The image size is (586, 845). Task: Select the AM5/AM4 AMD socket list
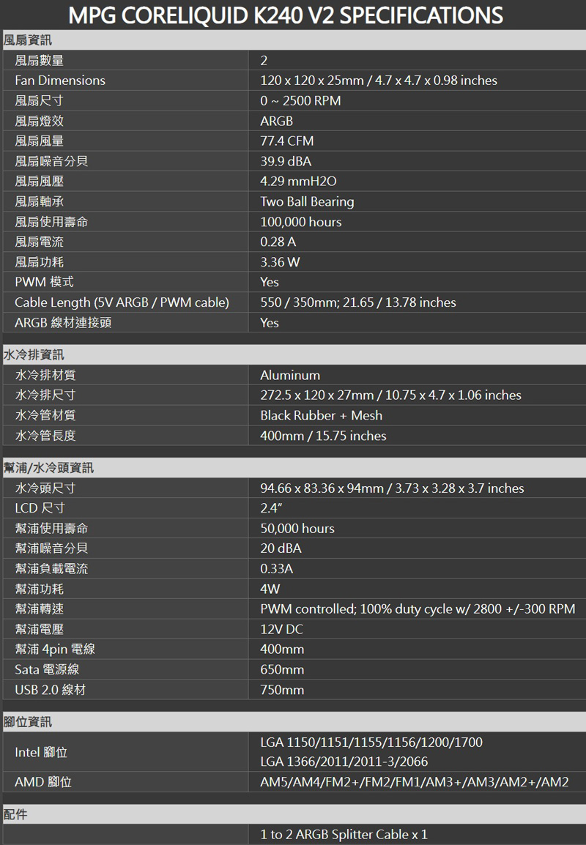[415, 782]
